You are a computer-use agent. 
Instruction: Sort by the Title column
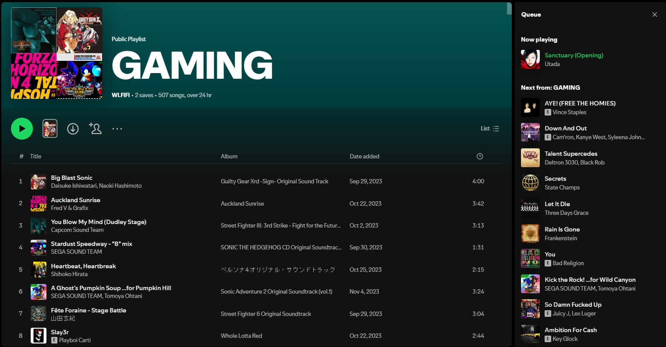35,156
